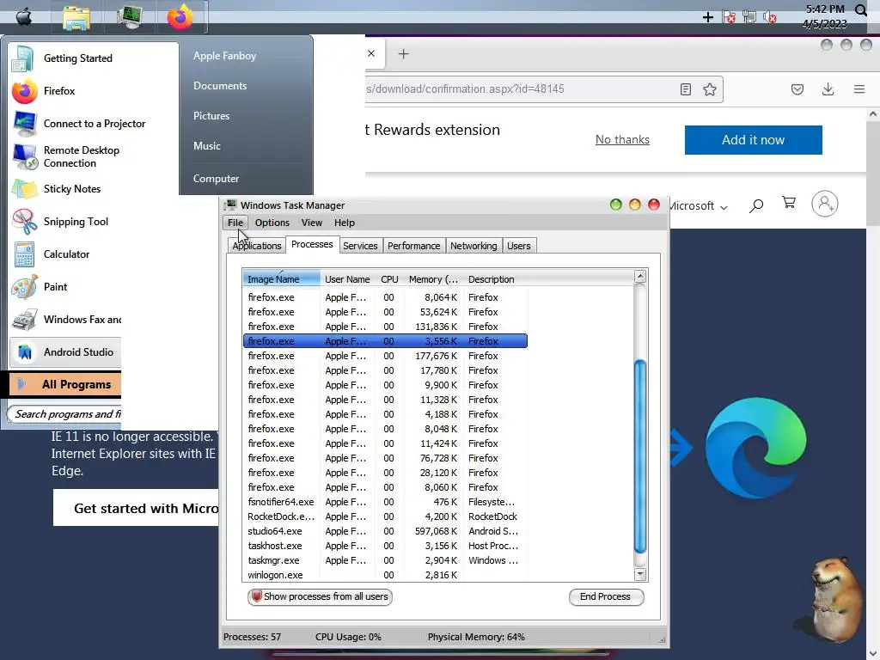The width and height of the screenshot is (880, 660).
Task: Close the current Firefox tab
Action: coord(371,53)
